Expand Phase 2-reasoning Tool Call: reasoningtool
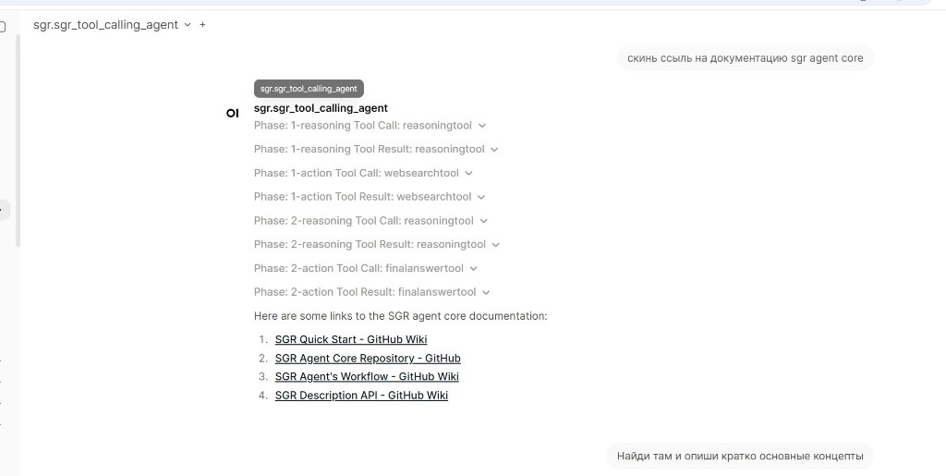The image size is (946, 476). [370, 221]
